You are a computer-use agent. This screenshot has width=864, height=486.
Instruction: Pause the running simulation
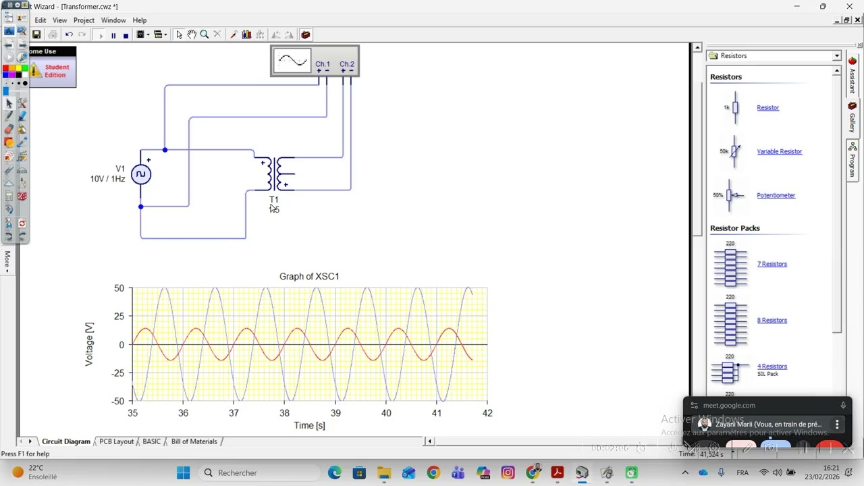click(113, 35)
